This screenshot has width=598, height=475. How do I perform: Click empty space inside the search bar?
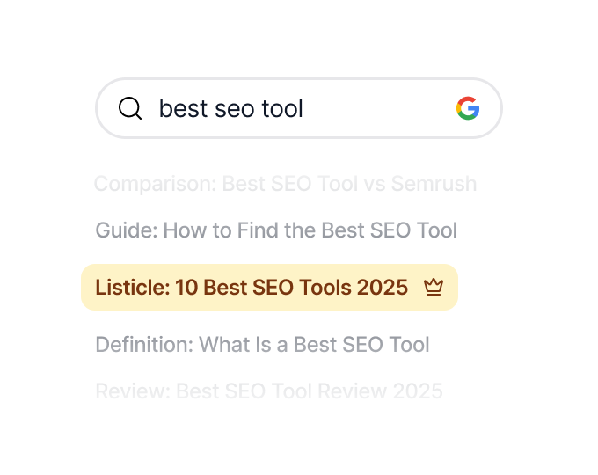pyautogui.click(x=378, y=108)
